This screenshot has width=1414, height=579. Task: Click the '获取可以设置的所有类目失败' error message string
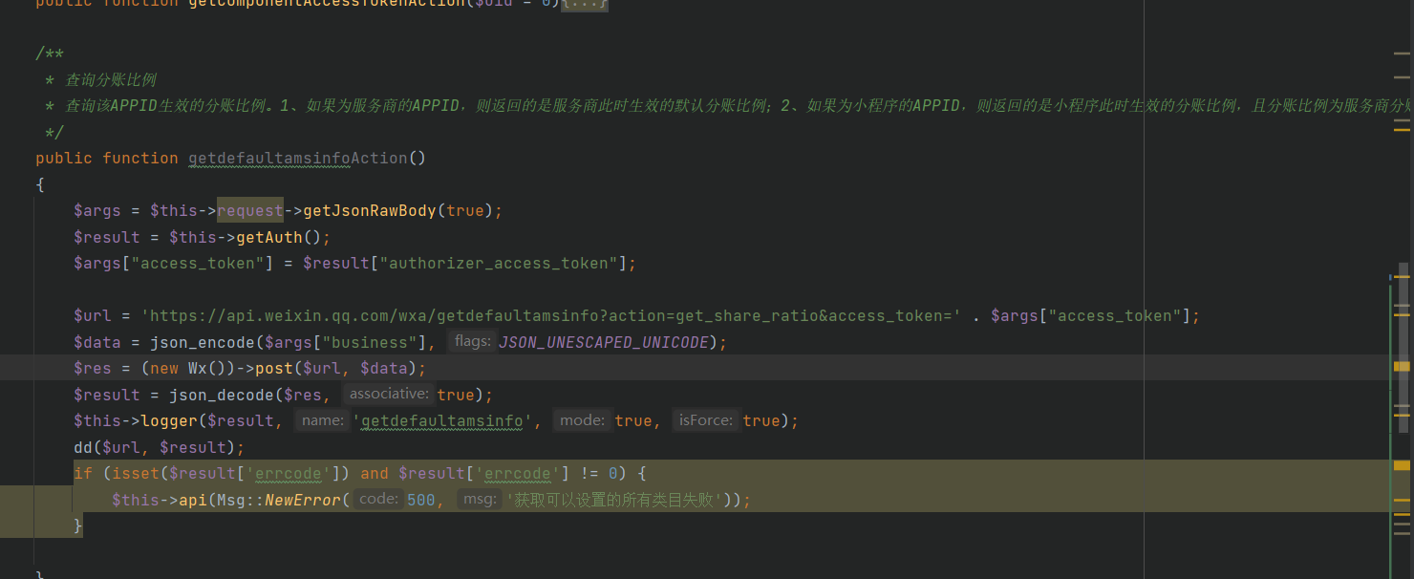point(614,500)
